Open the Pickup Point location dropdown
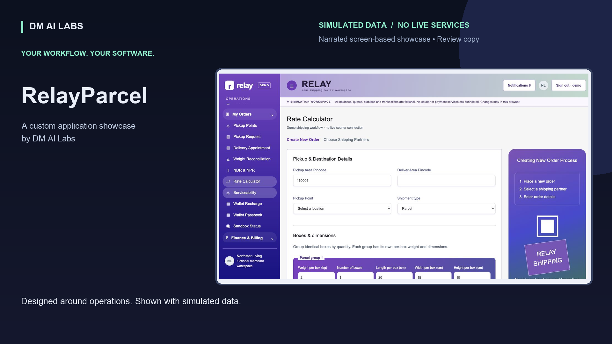 pos(342,209)
